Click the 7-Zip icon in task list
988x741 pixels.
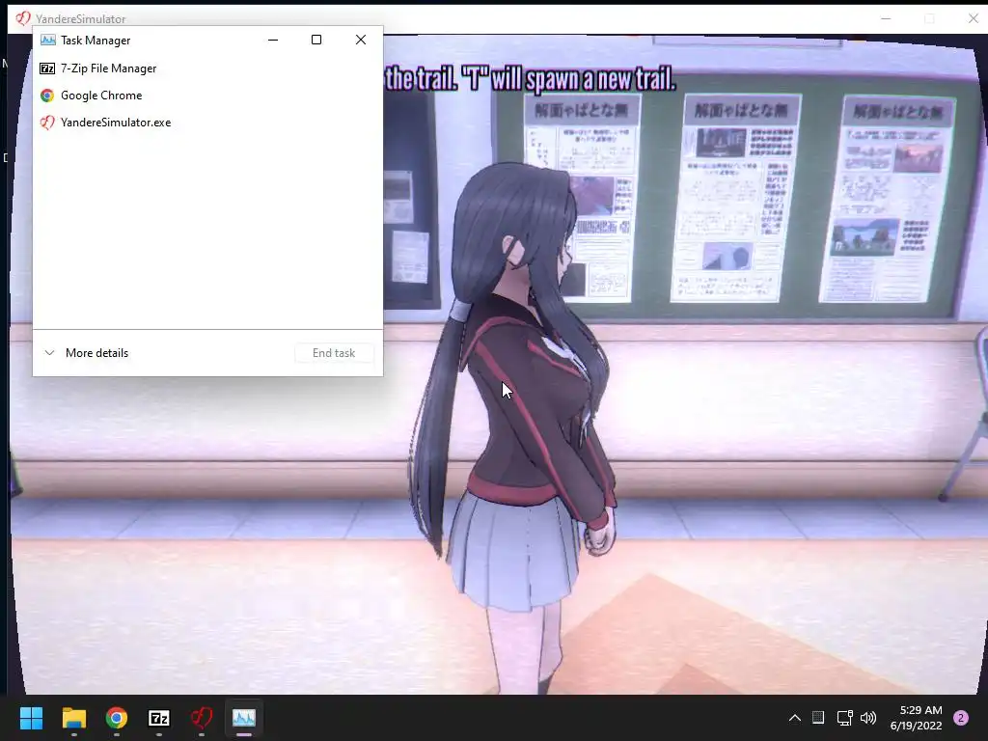(47, 69)
